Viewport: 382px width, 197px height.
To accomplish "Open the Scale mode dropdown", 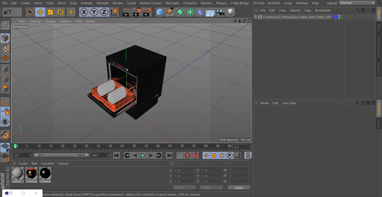I will click(x=211, y=187).
